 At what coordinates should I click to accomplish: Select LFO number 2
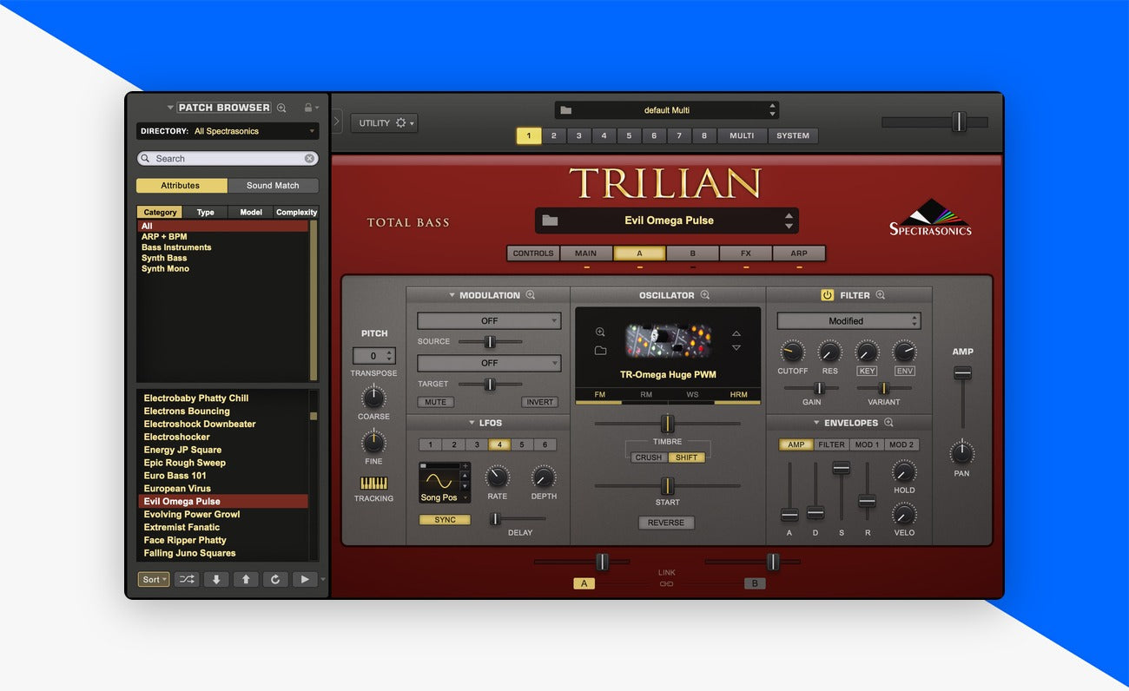click(x=453, y=444)
